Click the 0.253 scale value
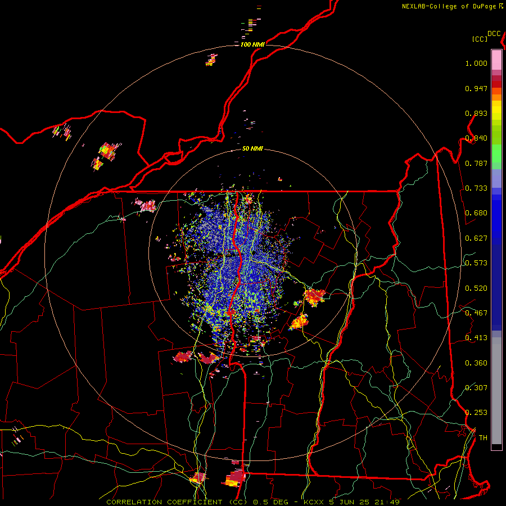Screen dimensions: 506x506 (476, 413)
